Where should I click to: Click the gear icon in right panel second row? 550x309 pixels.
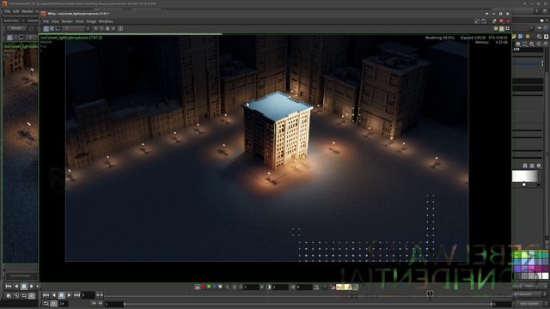coord(518,44)
